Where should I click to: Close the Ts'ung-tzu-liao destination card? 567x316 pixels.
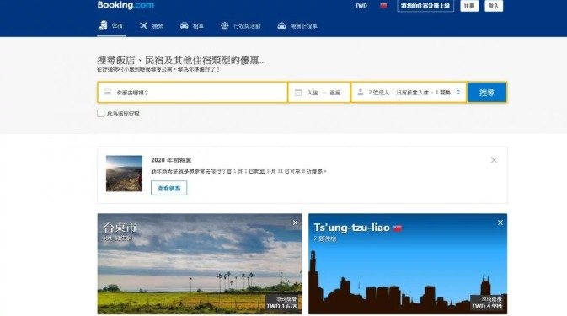500,222
